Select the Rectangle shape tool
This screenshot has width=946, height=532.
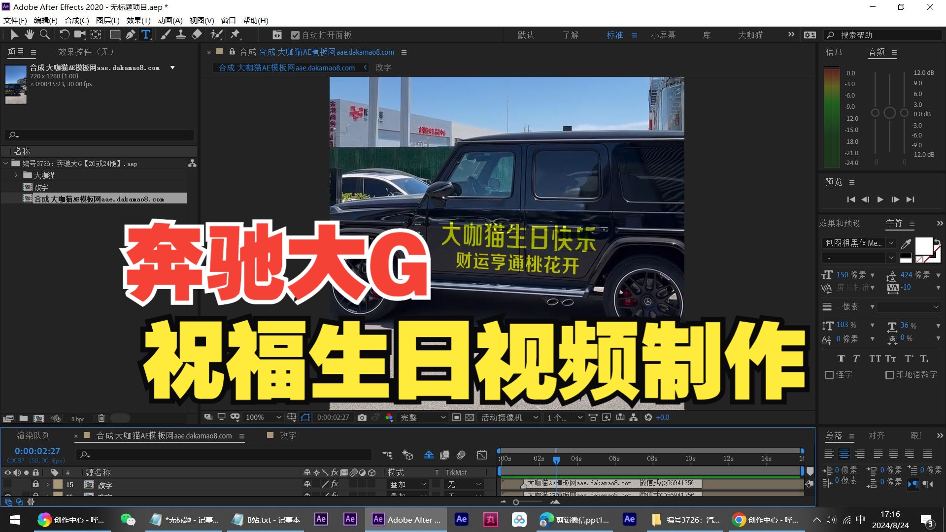coord(115,34)
